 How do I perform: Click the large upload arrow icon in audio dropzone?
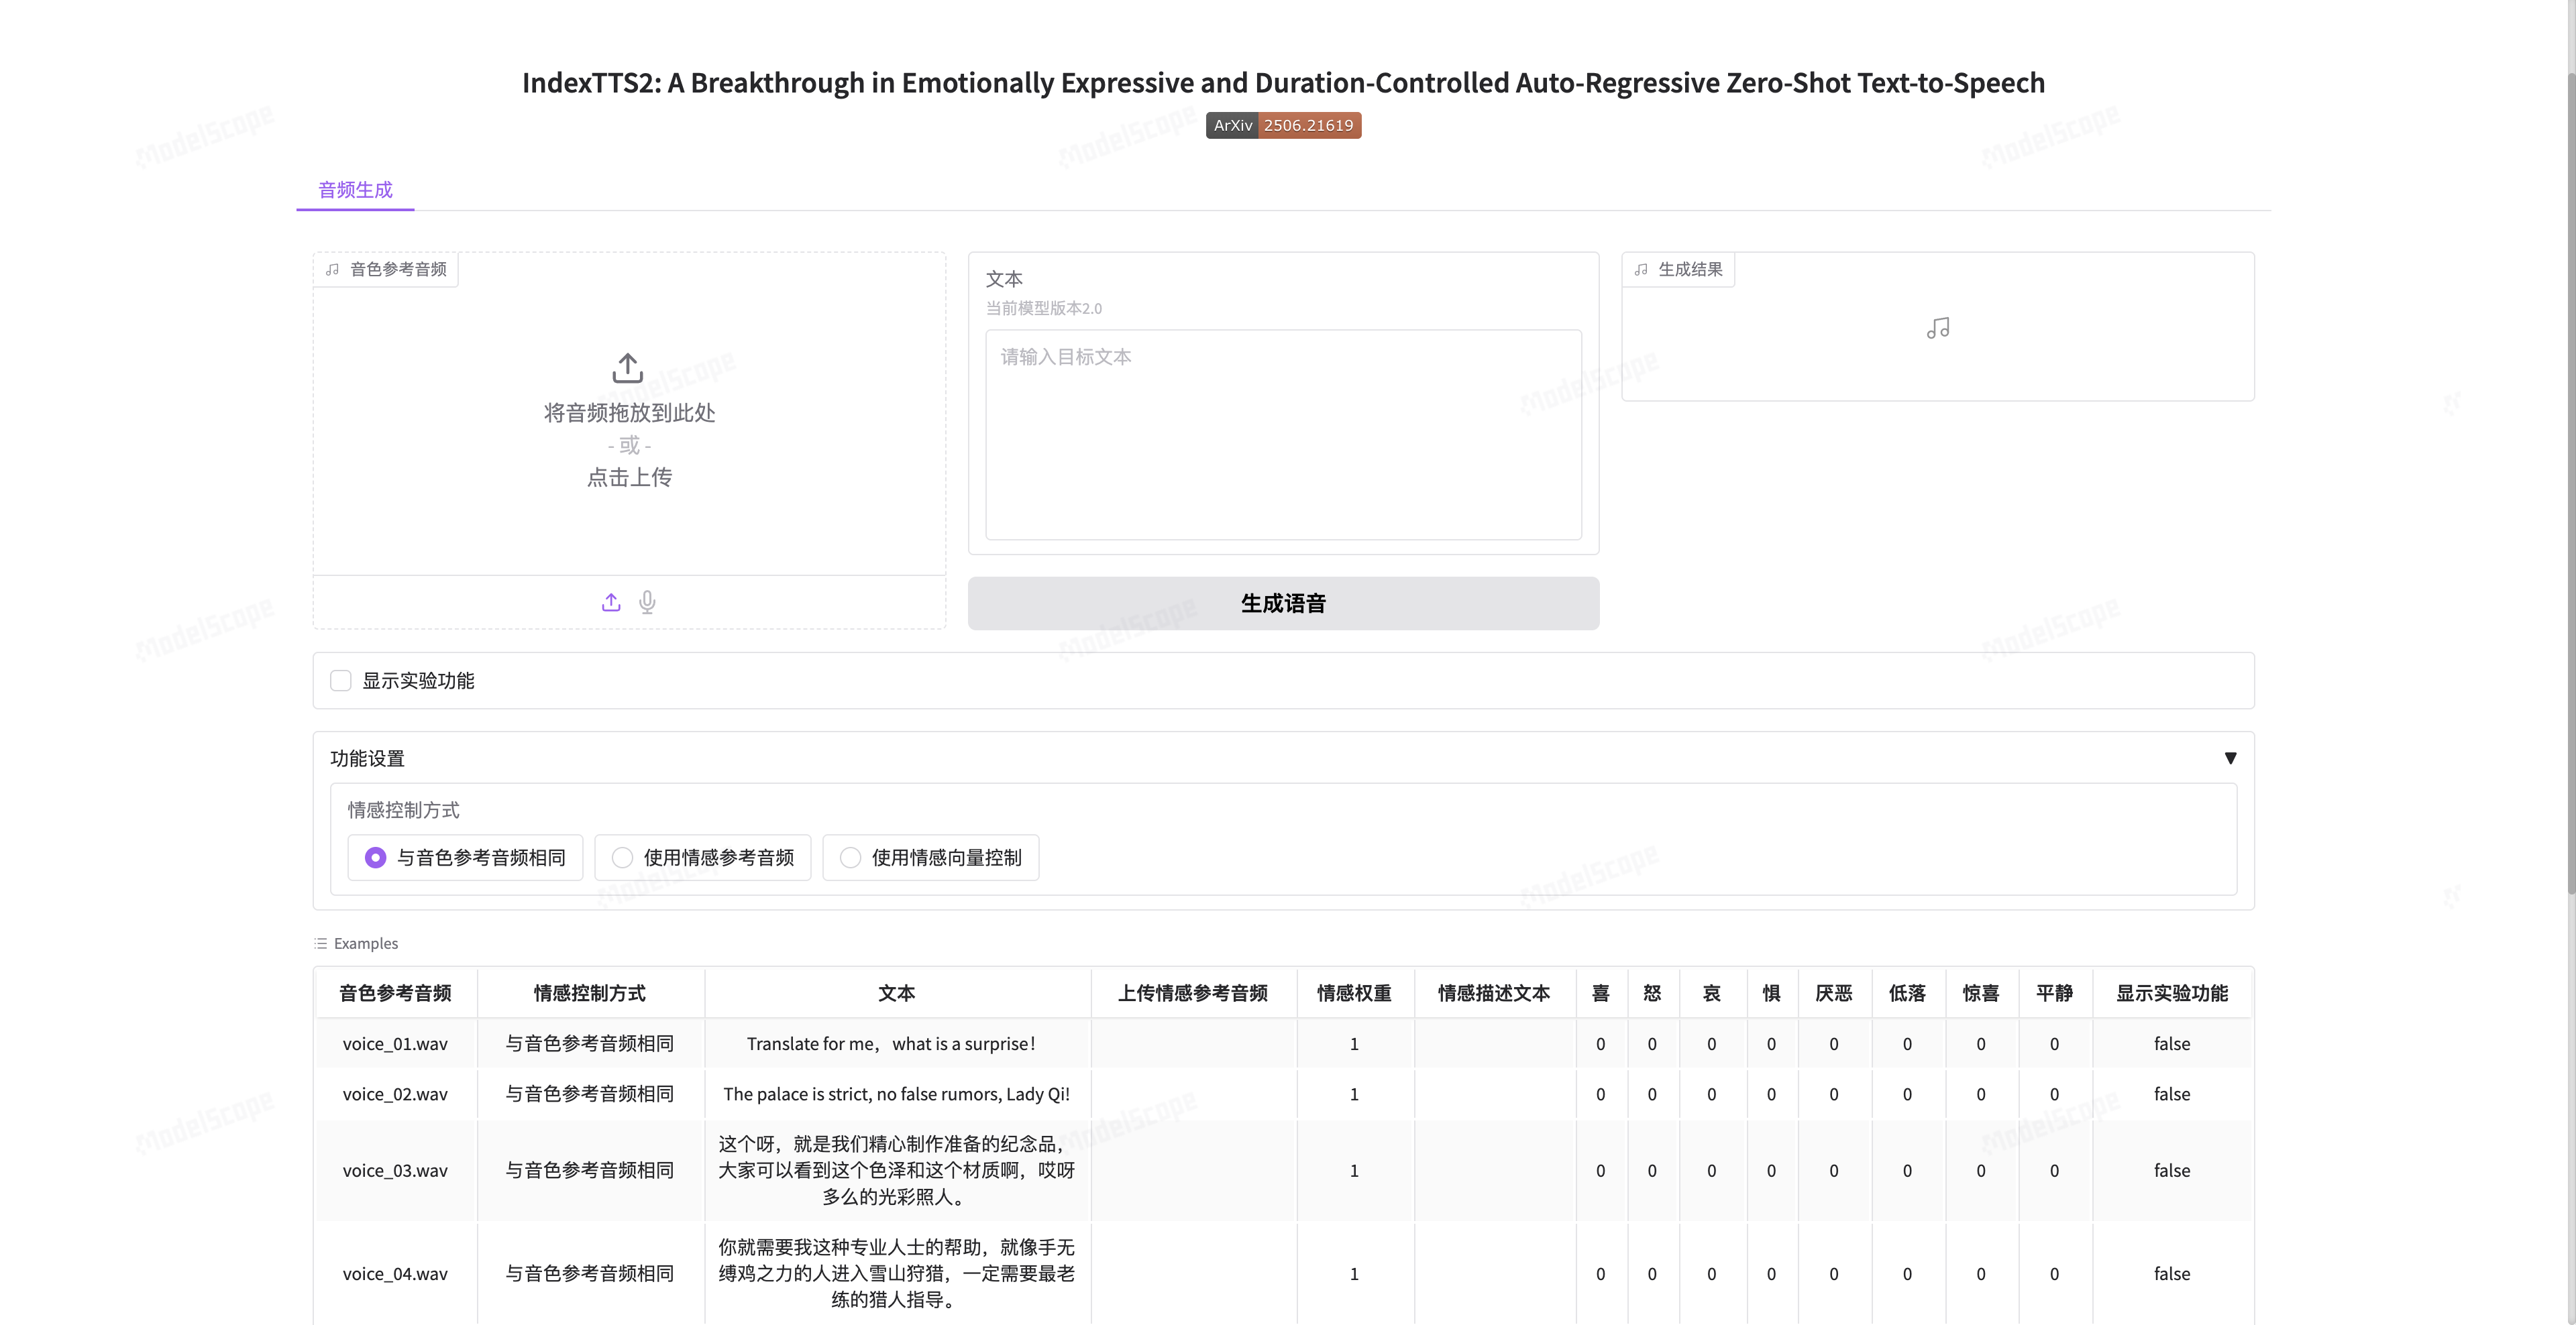point(627,367)
